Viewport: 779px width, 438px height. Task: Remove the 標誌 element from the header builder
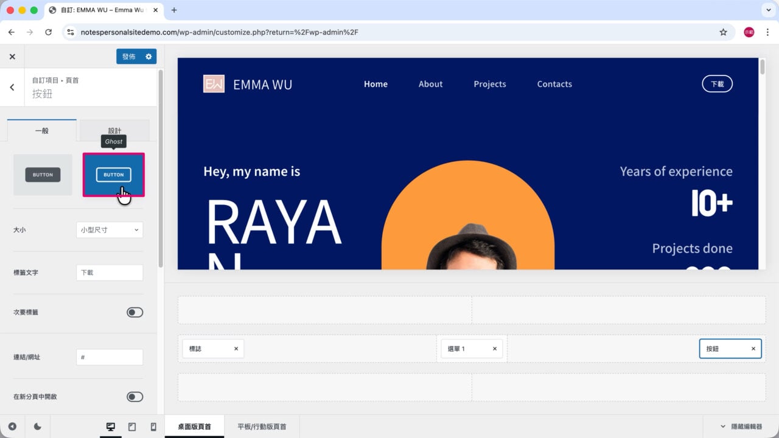pos(236,349)
